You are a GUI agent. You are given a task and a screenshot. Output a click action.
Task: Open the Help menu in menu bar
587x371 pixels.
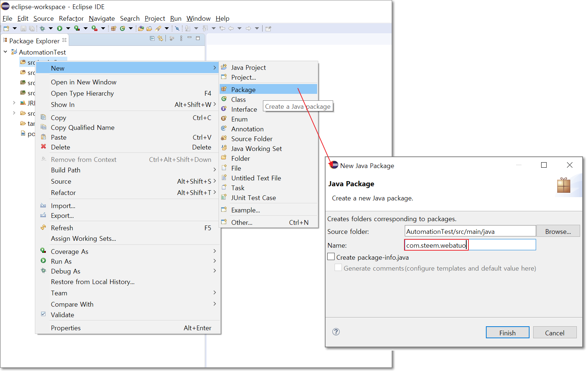[x=223, y=19]
